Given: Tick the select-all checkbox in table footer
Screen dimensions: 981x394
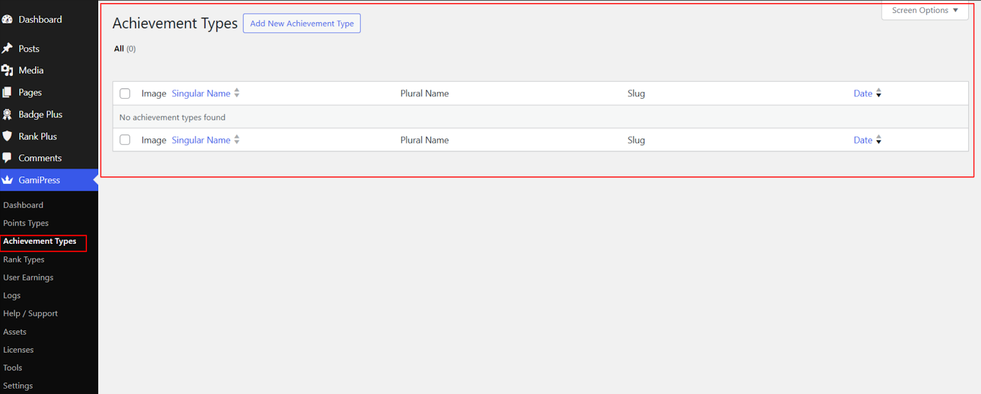Looking at the screenshot, I should coord(125,140).
